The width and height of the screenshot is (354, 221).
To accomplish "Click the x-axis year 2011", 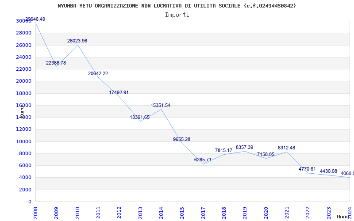I will coord(98,213).
